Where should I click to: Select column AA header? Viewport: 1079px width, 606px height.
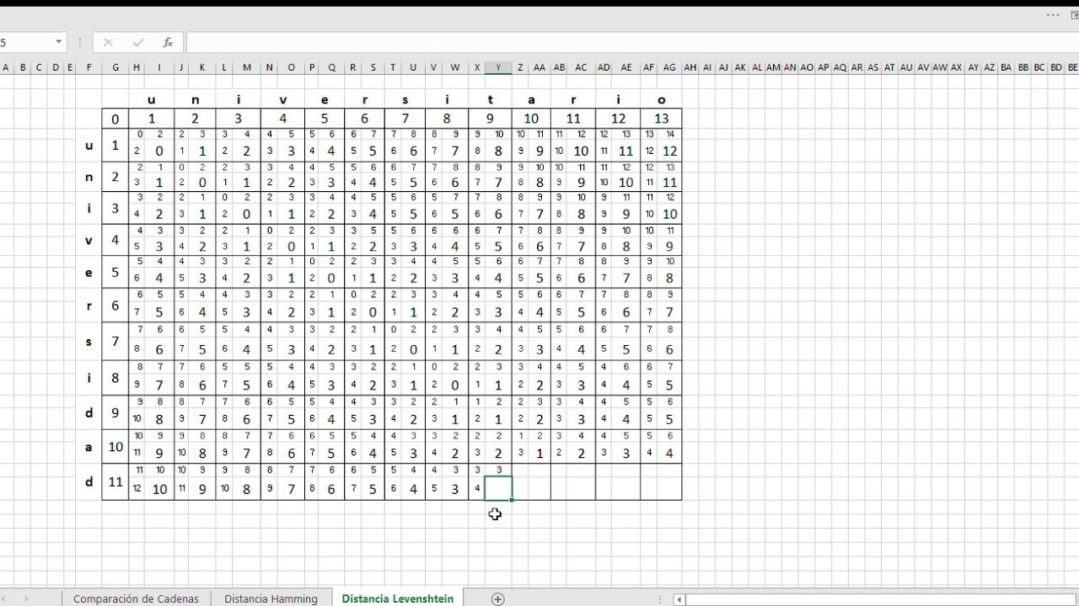click(x=539, y=67)
